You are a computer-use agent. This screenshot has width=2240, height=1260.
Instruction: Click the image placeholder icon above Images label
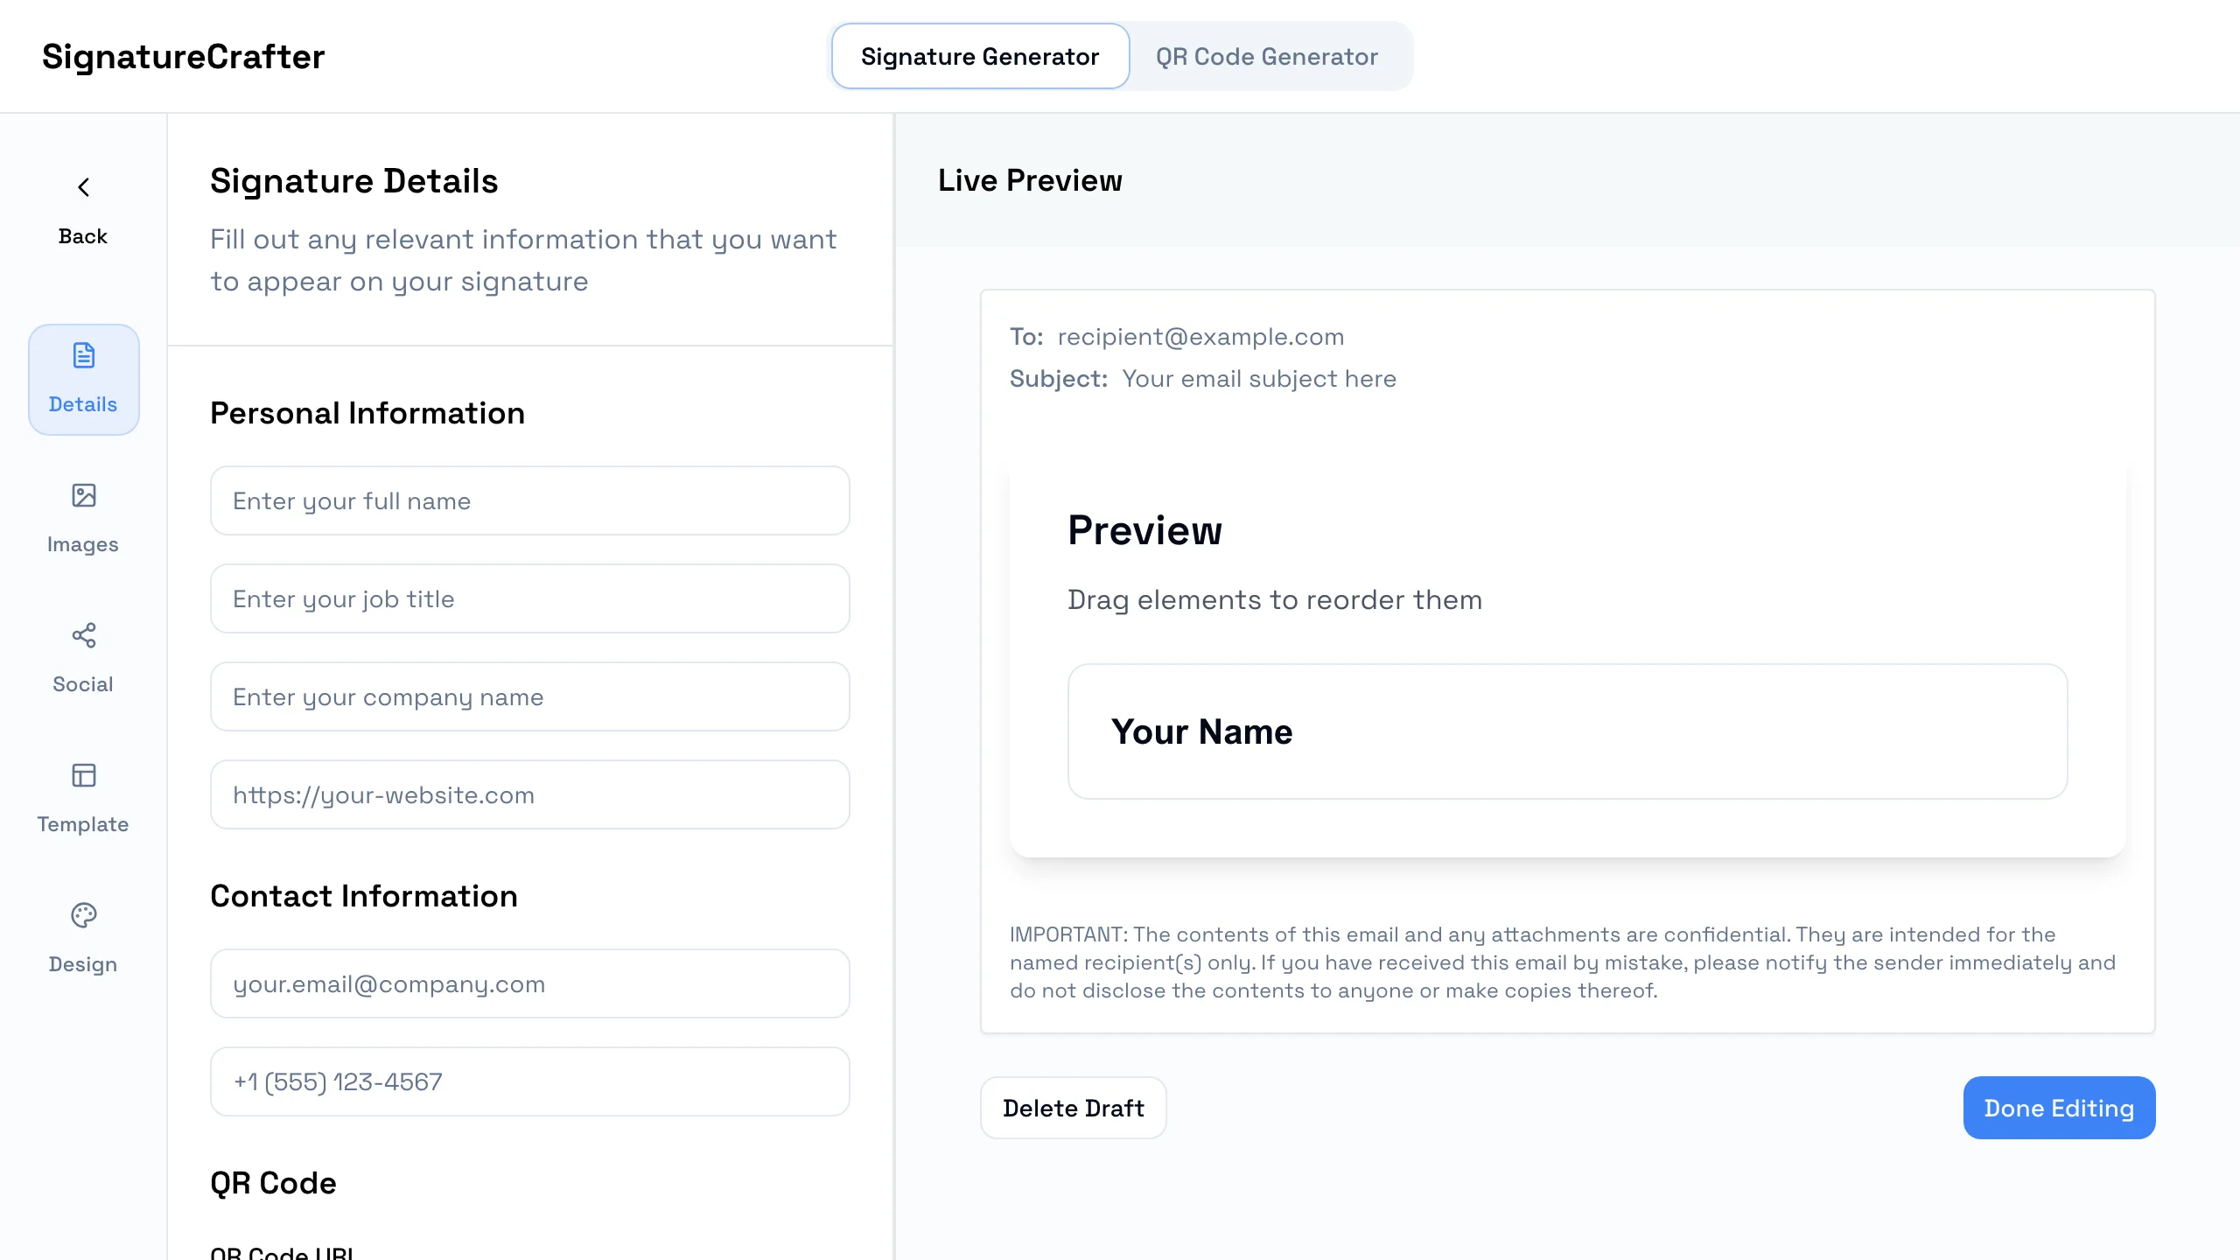click(83, 495)
